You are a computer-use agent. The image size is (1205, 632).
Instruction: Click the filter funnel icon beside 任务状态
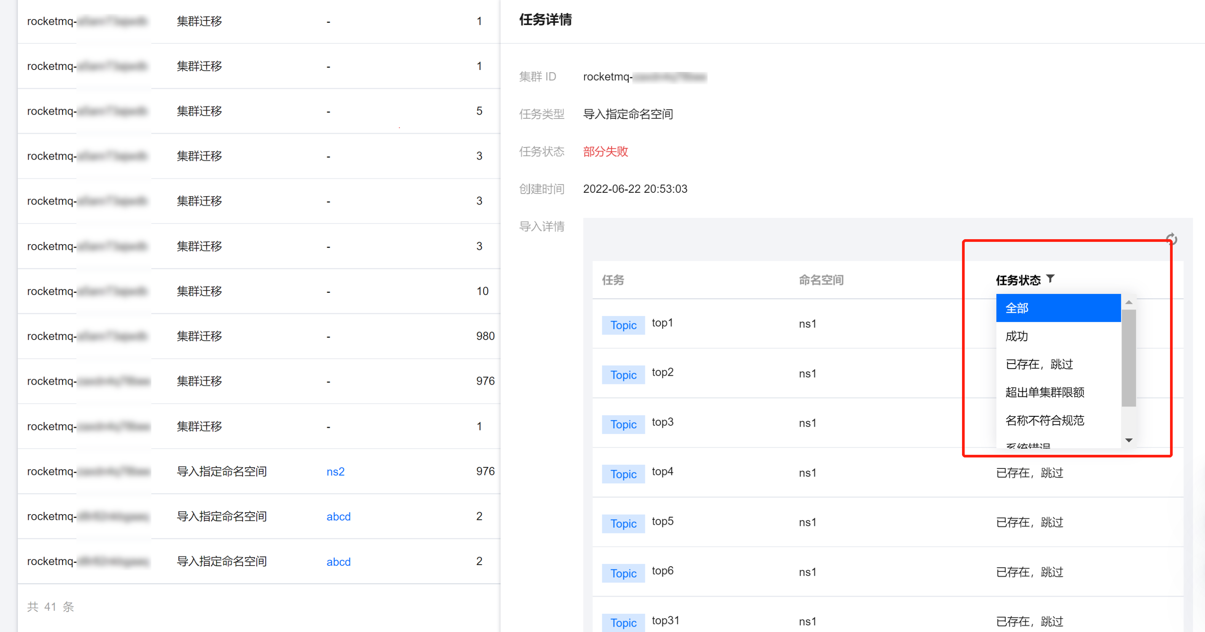pos(1050,279)
